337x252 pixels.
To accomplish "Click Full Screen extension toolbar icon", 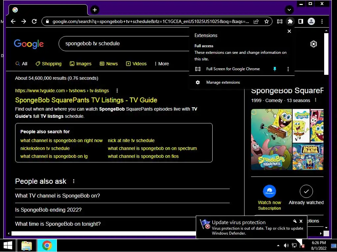I will pyautogui.click(x=280, y=21).
